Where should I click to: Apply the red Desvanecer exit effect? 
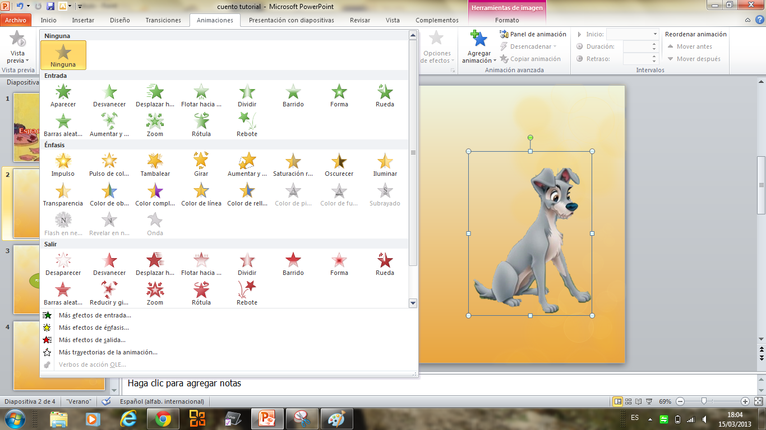point(109,264)
